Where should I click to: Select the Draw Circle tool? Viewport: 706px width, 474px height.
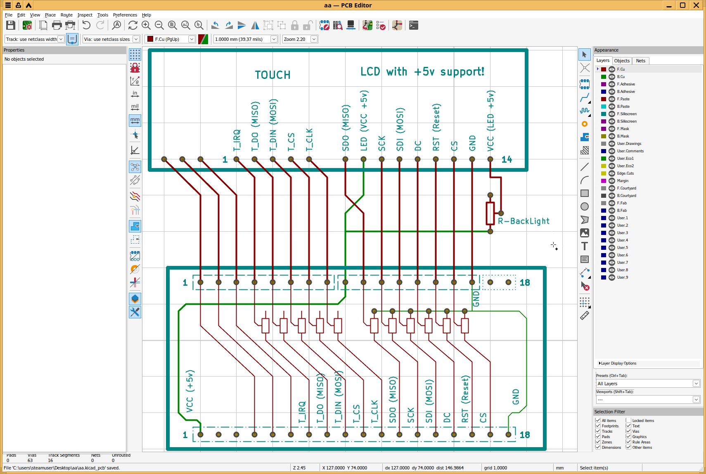point(585,206)
